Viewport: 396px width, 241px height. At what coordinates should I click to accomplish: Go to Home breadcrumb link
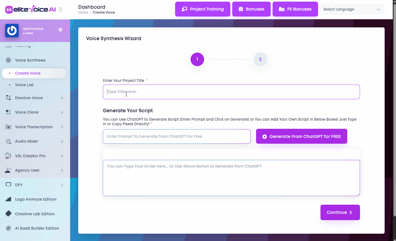(x=83, y=12)
